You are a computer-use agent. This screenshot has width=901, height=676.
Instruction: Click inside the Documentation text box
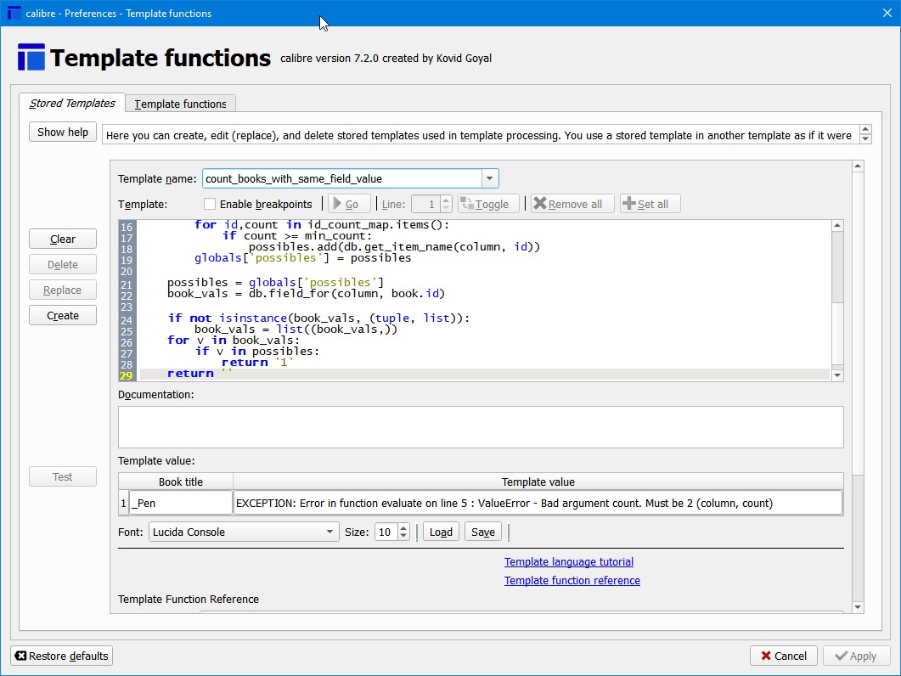click(480, 426)
